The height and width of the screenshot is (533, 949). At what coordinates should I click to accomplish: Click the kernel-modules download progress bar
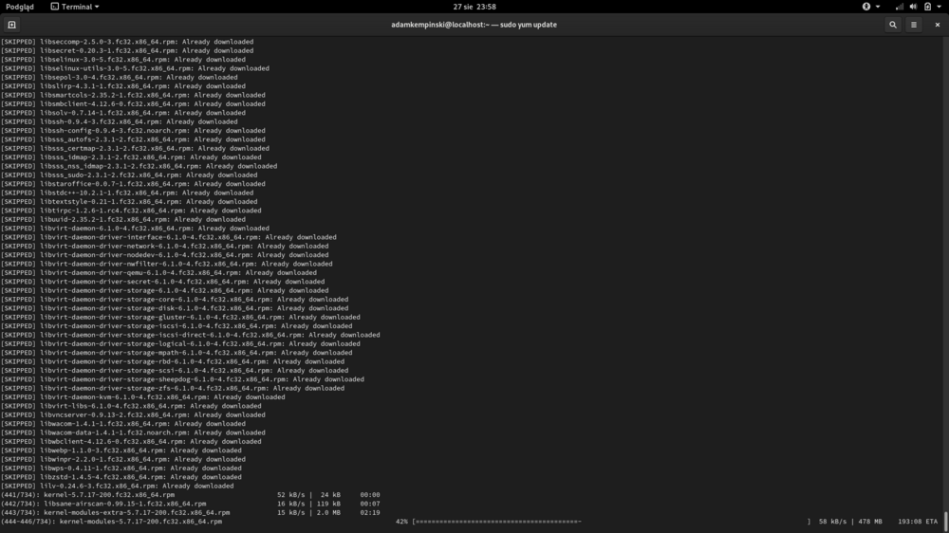click(611, 522)
